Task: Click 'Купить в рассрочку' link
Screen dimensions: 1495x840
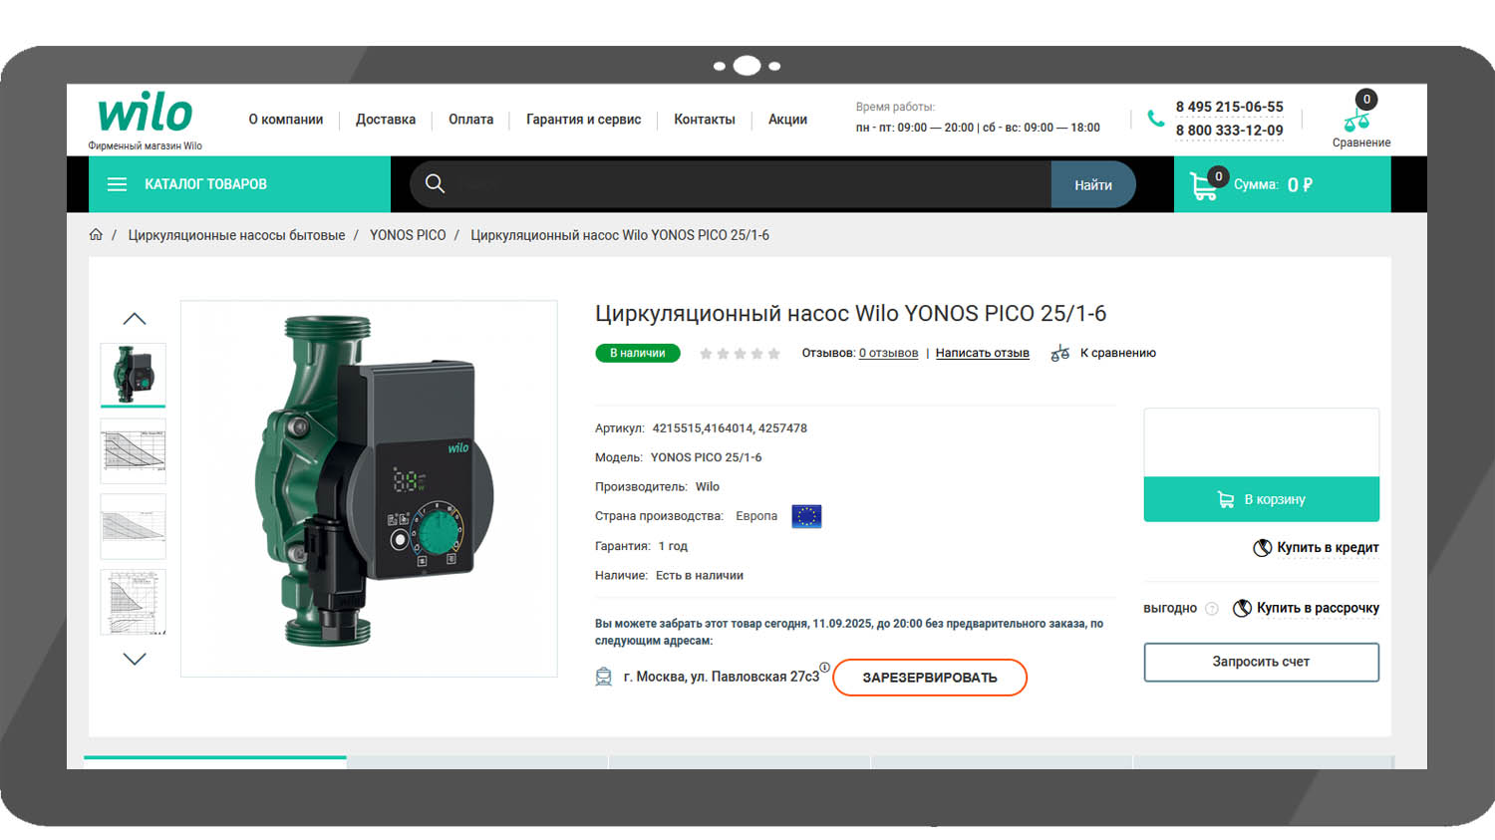Action: [x=1318, y=608]
